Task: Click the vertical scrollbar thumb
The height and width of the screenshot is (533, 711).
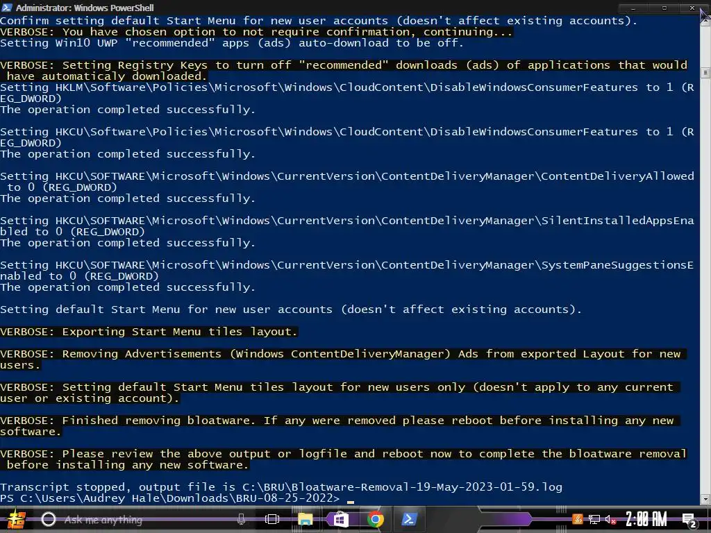Action: click(705, 72)
